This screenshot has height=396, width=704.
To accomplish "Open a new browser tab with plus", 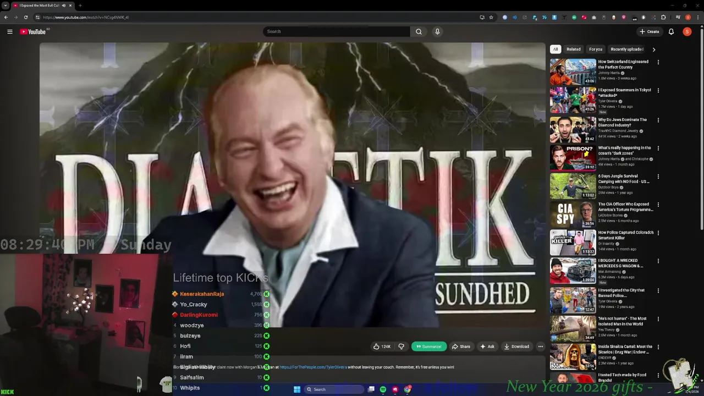I will point(80,5).
